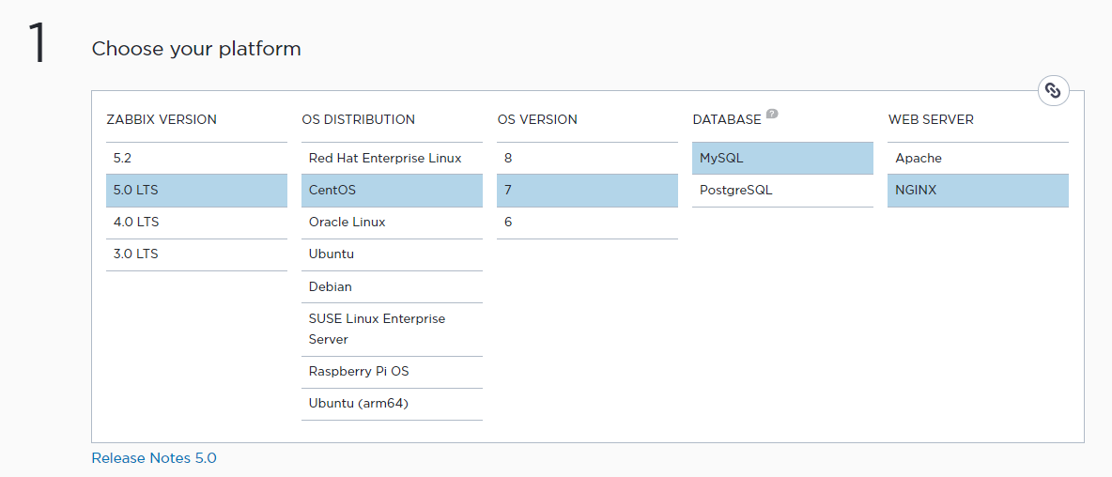Viewport: 1112px width, 477px height.
Task: Select Zabbix version 5.2
Action: tap(196, 158)
